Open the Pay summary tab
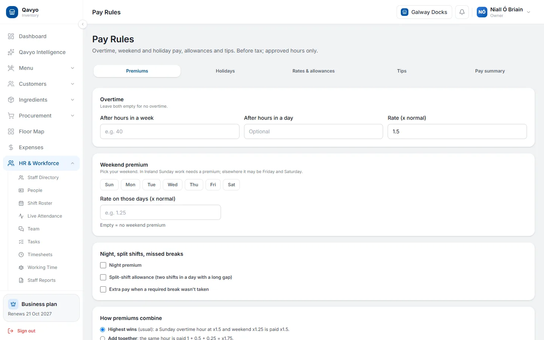 pos(490,71)
